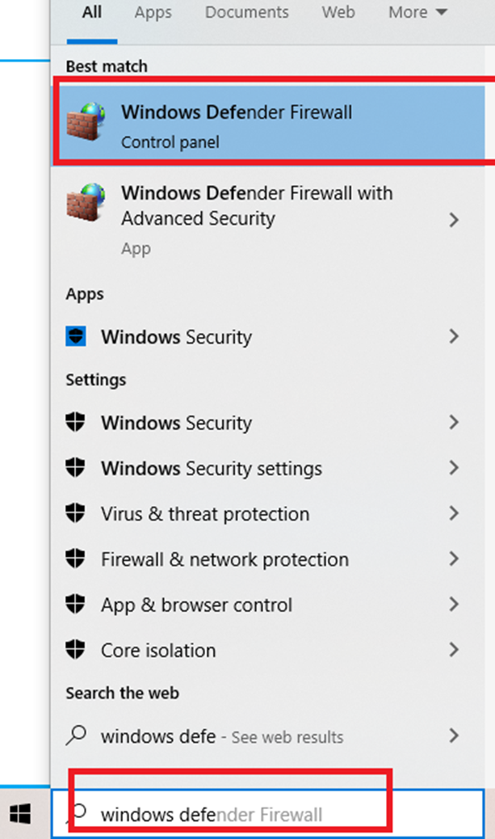The height and width of the screenshot is (839, 495).
Task: Click shield icon beside Firewall & network protection
Action: [x=76, y=559]
